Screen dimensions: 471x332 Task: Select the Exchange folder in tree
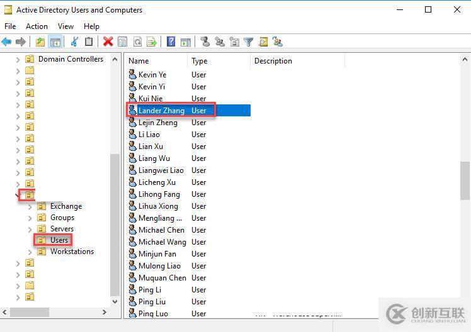point(66,206)
